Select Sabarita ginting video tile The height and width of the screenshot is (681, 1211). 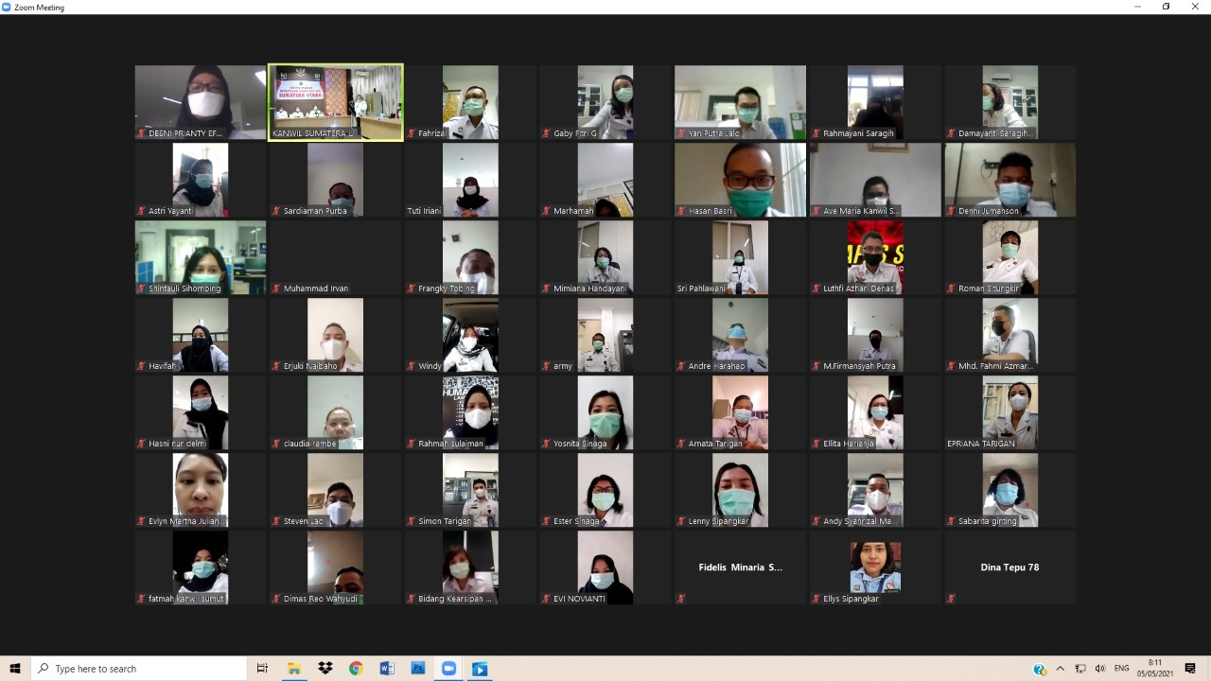coord(1009,490)
